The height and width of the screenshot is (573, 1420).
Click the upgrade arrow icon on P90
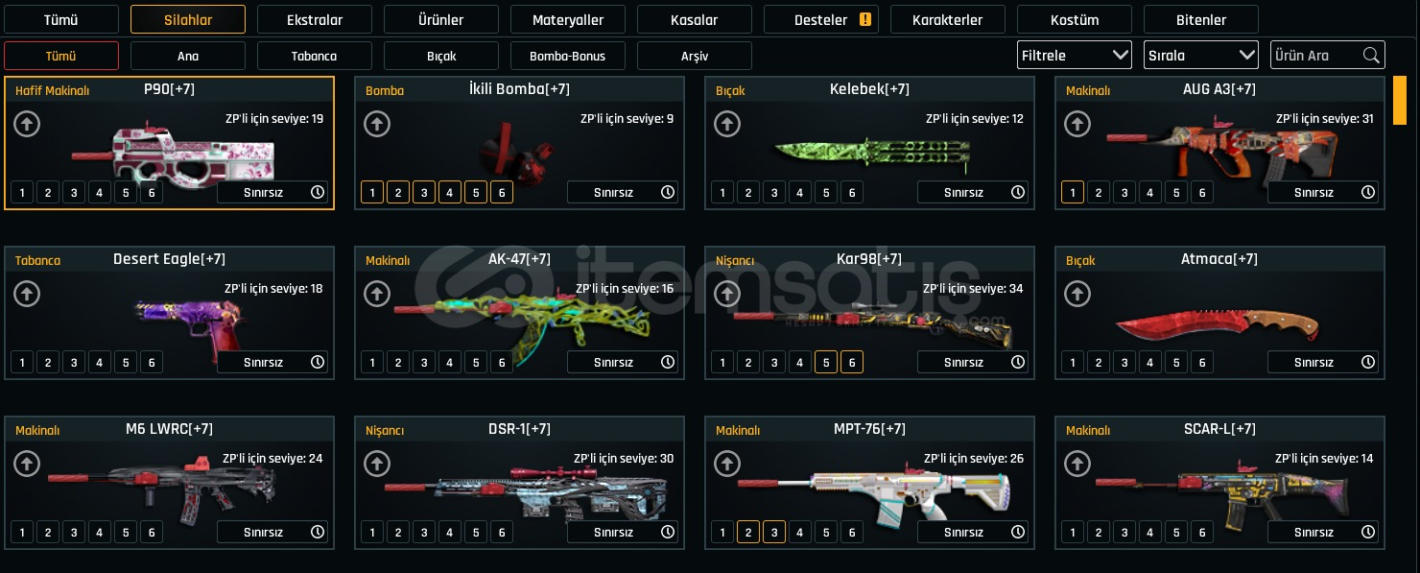(27, 124)
